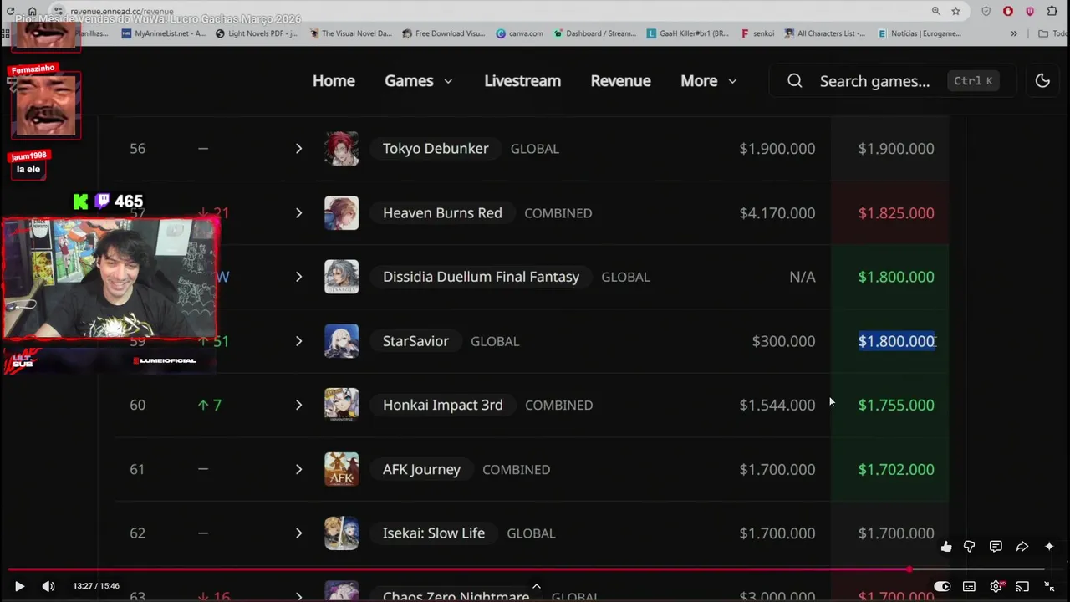Expand Dissidia Duellum Final Fantasy row

click(298, 277)
